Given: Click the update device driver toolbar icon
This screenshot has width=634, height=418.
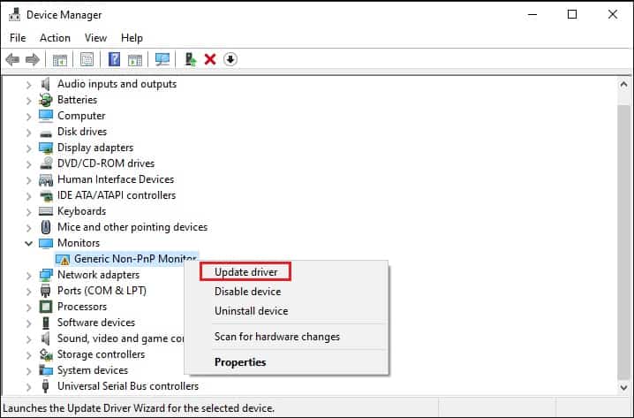Looking at the screenshot, I should (191, 59).
